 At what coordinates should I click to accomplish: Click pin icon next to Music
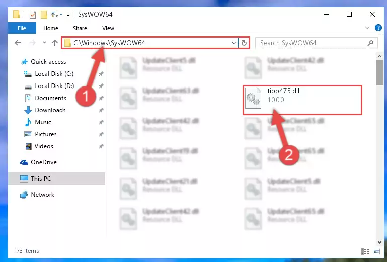click(101, 122)
